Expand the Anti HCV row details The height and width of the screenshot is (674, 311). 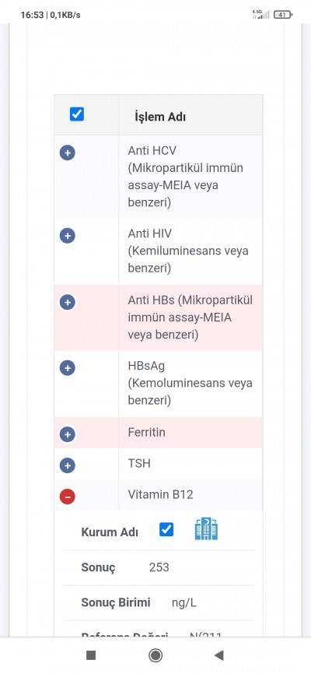[68, 153]
